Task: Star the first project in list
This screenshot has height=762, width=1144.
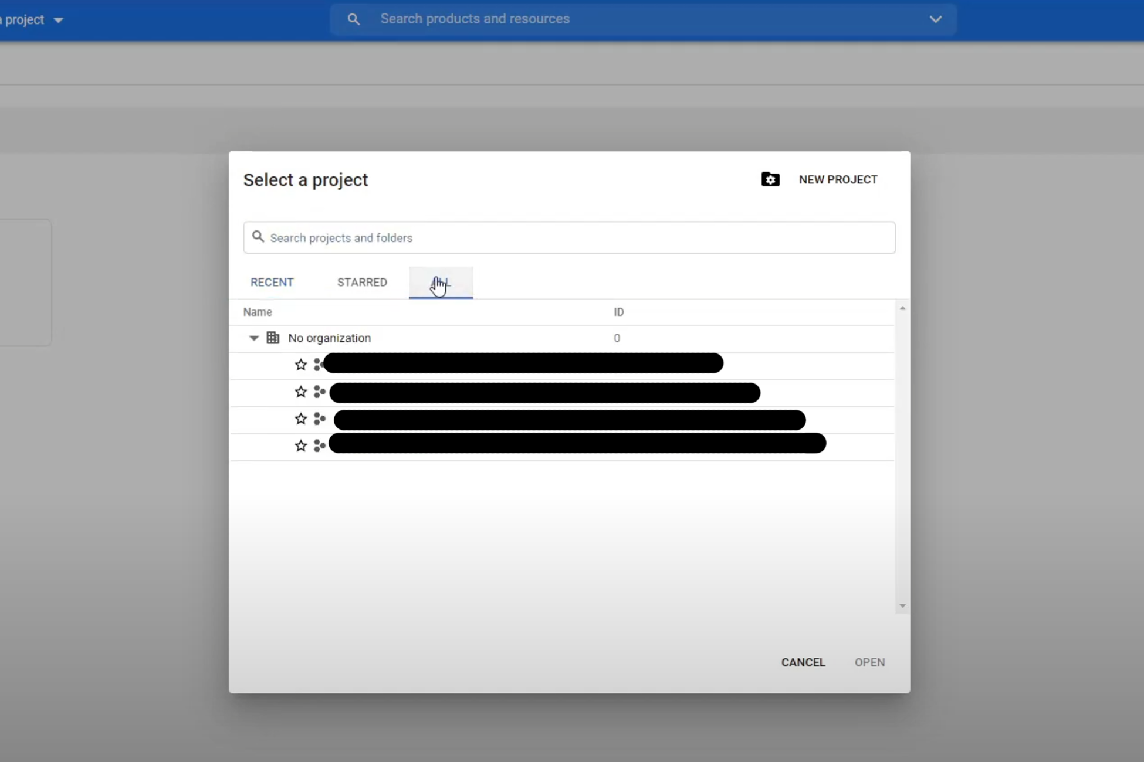Action: 300,365
